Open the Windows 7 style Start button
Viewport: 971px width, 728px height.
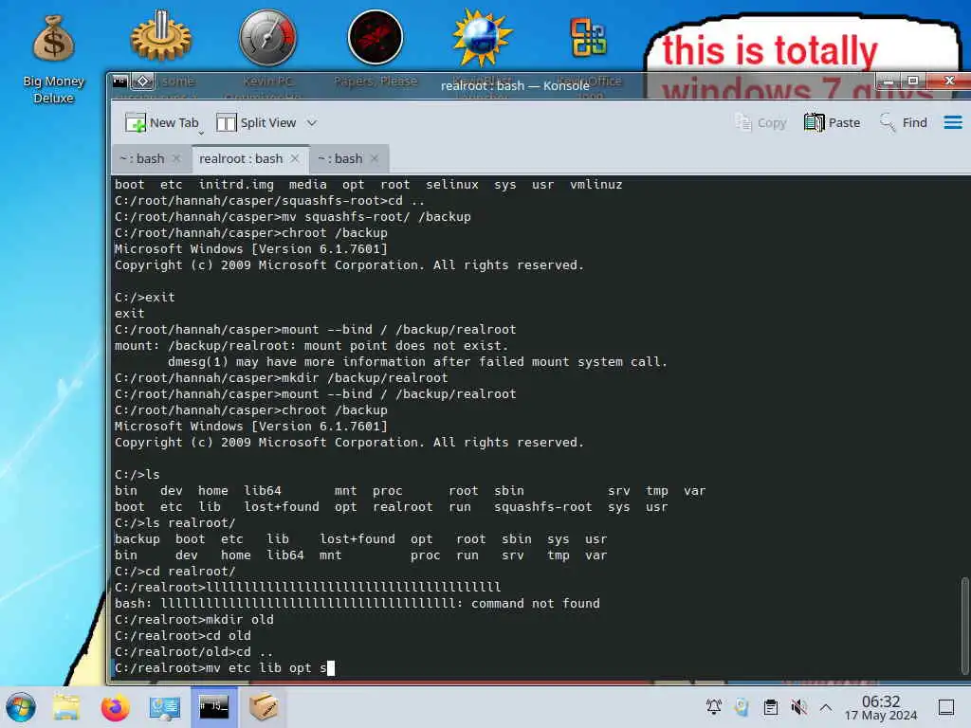(x=21, y=707)
